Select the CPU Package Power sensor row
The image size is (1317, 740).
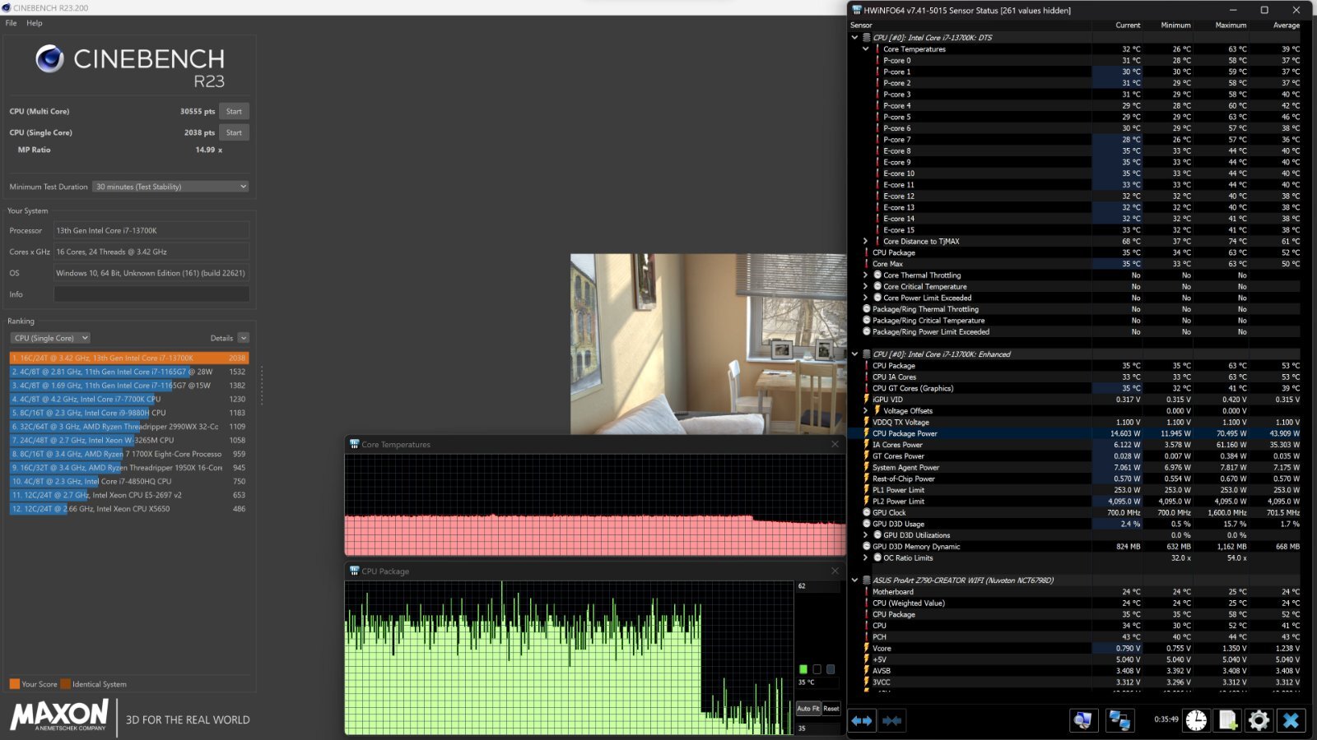(x=1076, y=433)
